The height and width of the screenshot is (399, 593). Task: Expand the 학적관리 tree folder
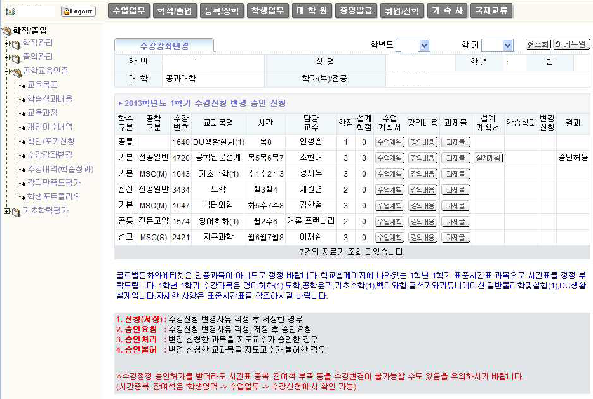[x=7, y=43]
